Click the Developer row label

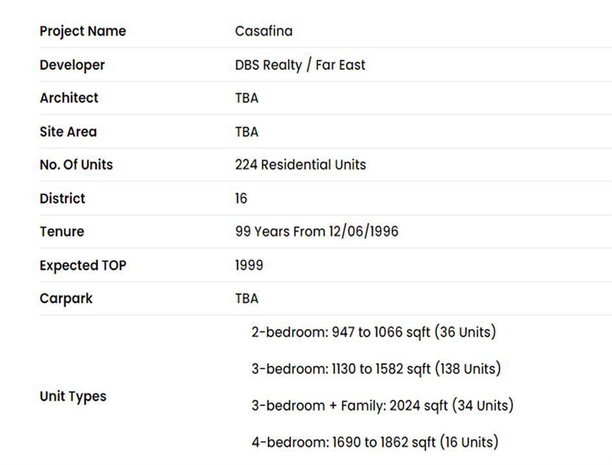tap(72, 65)
